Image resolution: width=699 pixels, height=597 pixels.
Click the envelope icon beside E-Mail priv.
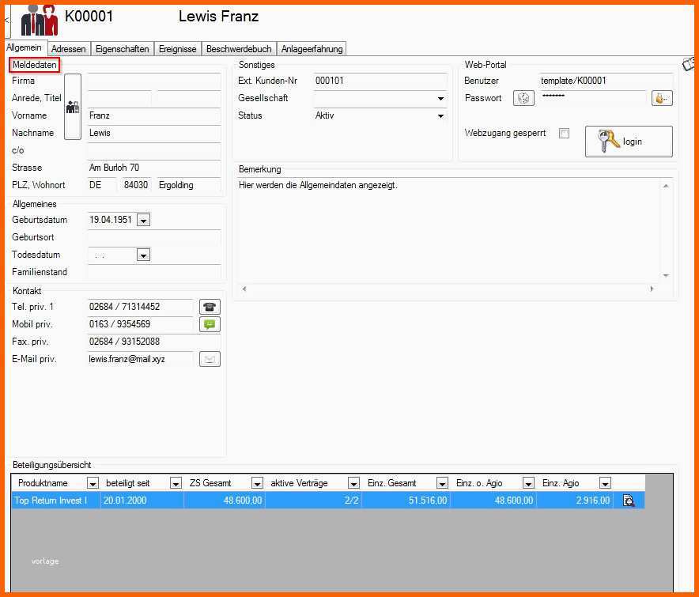click(x=210, y=359)
